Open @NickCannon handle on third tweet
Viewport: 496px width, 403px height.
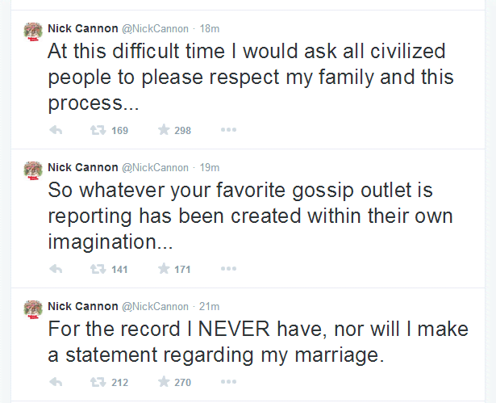(155, 306)
